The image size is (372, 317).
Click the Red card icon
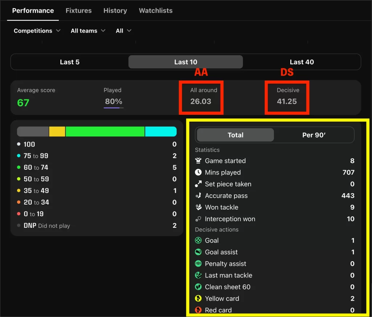coord(198,310)
